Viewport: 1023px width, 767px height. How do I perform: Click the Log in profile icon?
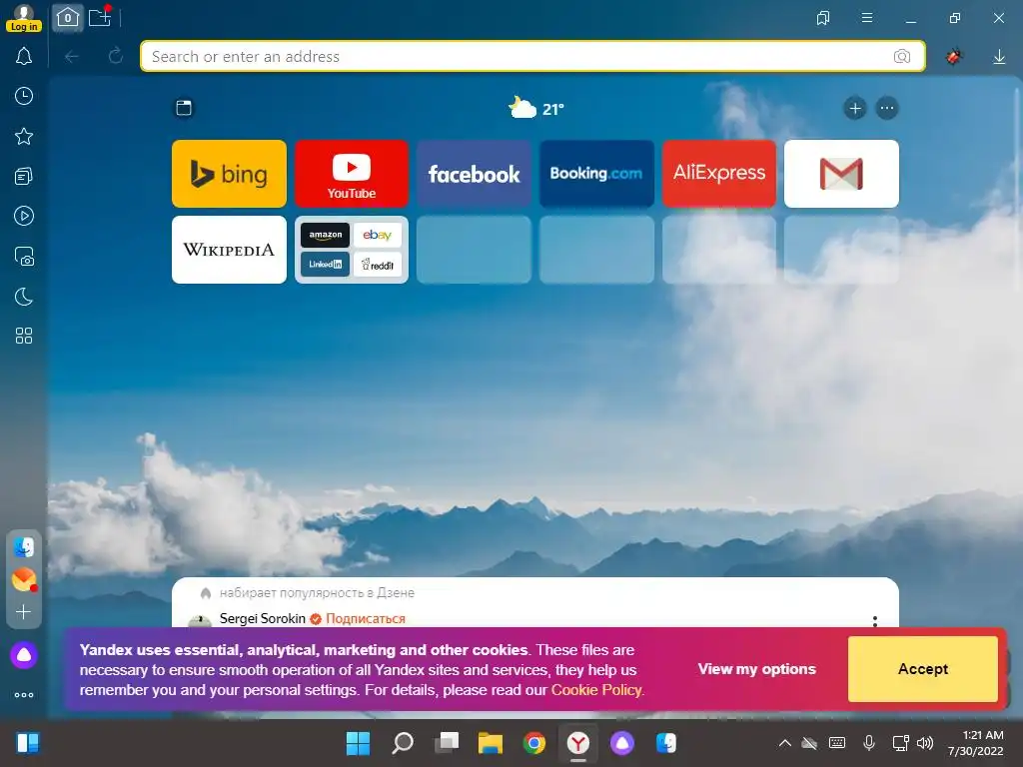click(24, 18)
